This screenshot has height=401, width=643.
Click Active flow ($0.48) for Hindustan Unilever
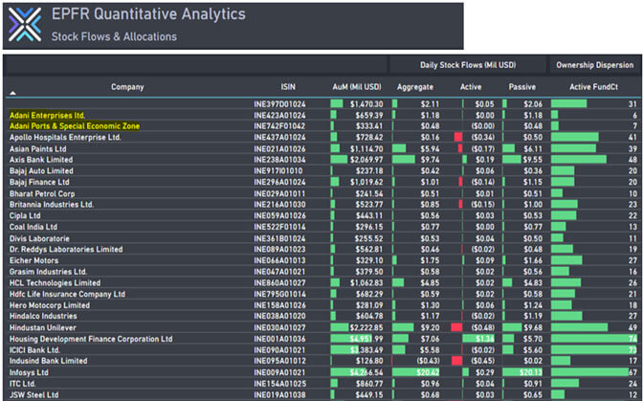coord(482,327)
